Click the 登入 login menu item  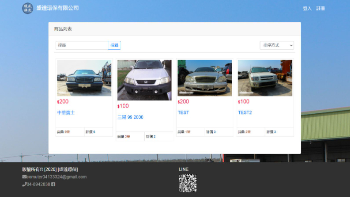(307, 8)
